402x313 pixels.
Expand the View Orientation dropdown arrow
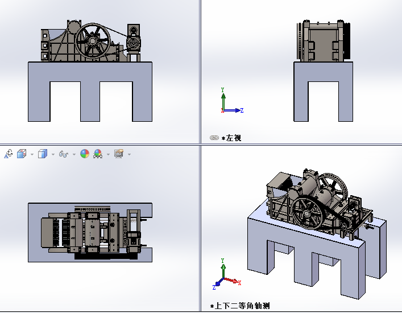pos(32,154)
